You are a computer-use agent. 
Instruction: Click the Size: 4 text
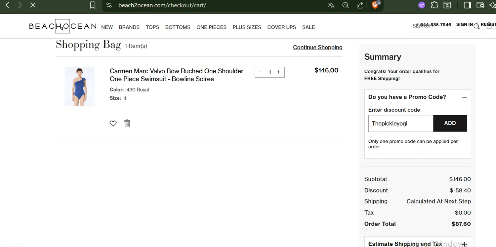pyautogui.click(x=118, y=98)
